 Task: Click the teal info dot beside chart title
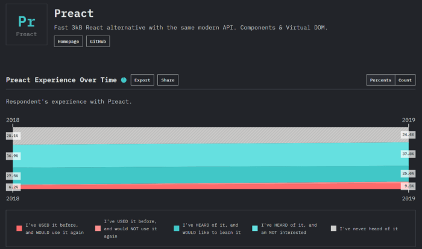pyautogui.click(x=124, y=80)
